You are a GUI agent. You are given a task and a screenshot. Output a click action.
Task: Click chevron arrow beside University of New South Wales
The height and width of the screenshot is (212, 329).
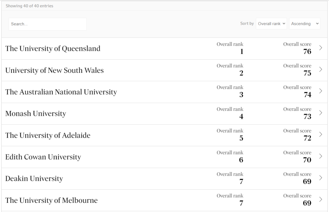(320, 69)
